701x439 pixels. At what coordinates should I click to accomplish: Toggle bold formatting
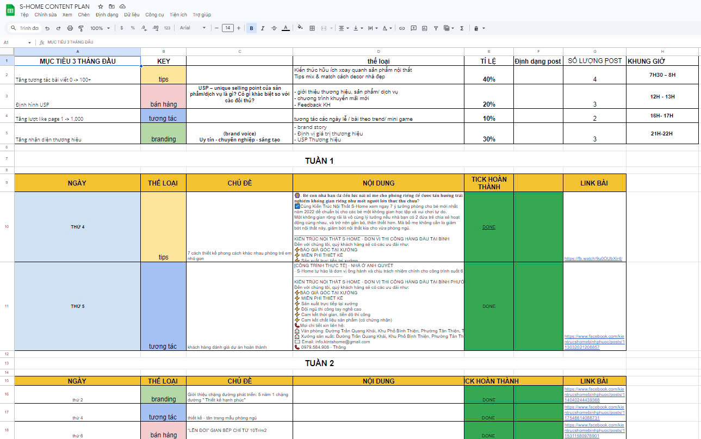click(x=251, y=28)
